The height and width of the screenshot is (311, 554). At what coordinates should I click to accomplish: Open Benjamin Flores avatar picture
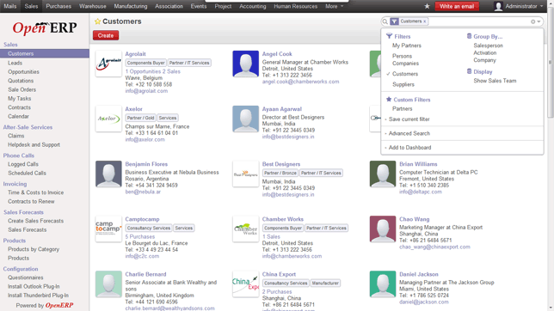click(x=108, y=174)
